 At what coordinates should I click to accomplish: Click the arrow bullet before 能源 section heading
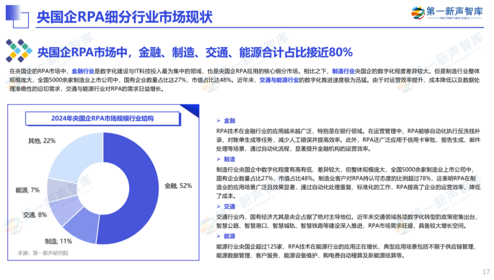218,236
